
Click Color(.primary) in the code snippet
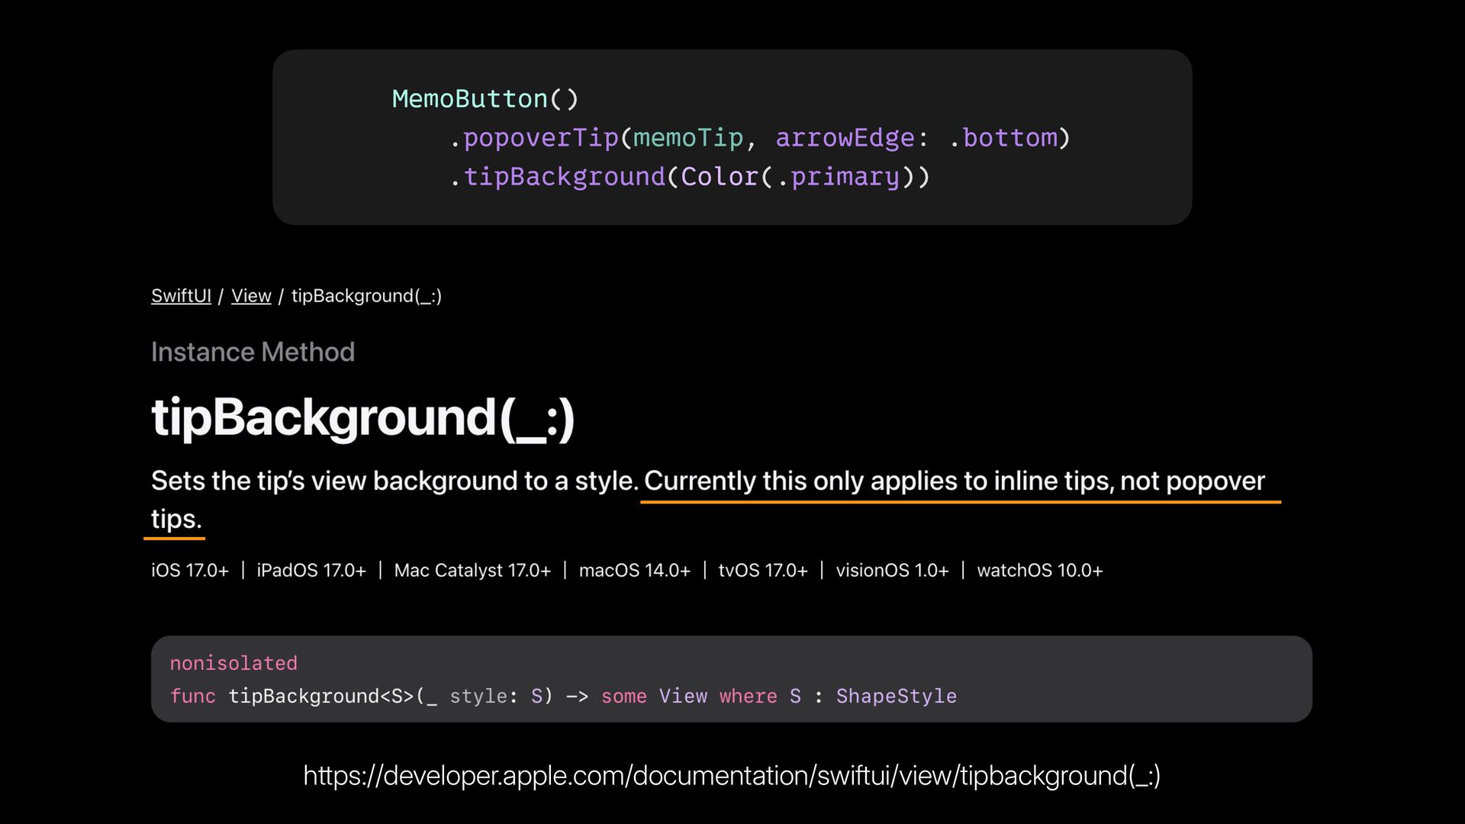(797, 177)
